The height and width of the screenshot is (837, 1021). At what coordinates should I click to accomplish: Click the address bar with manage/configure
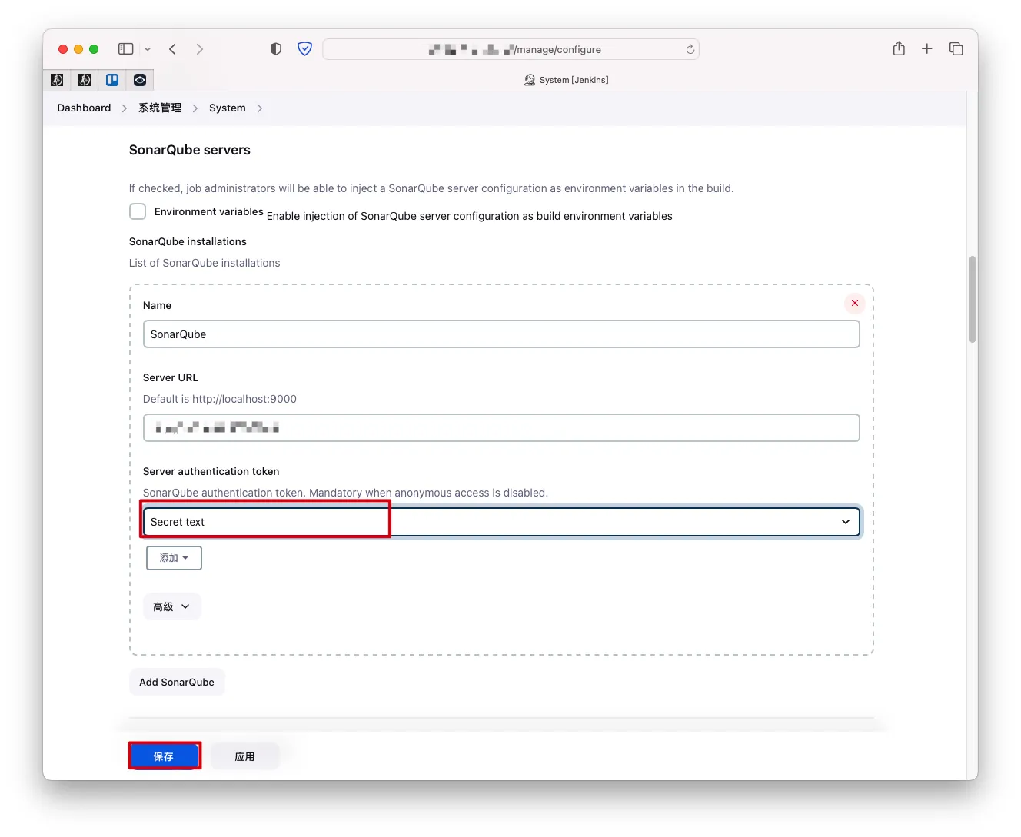(x=510, y=49)
